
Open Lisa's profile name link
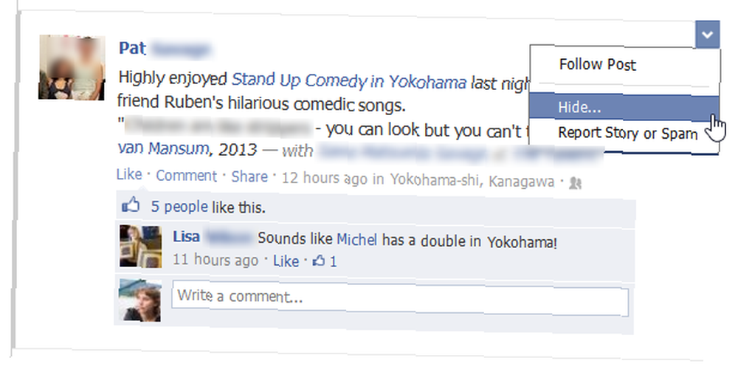click(x=187, y=236)
